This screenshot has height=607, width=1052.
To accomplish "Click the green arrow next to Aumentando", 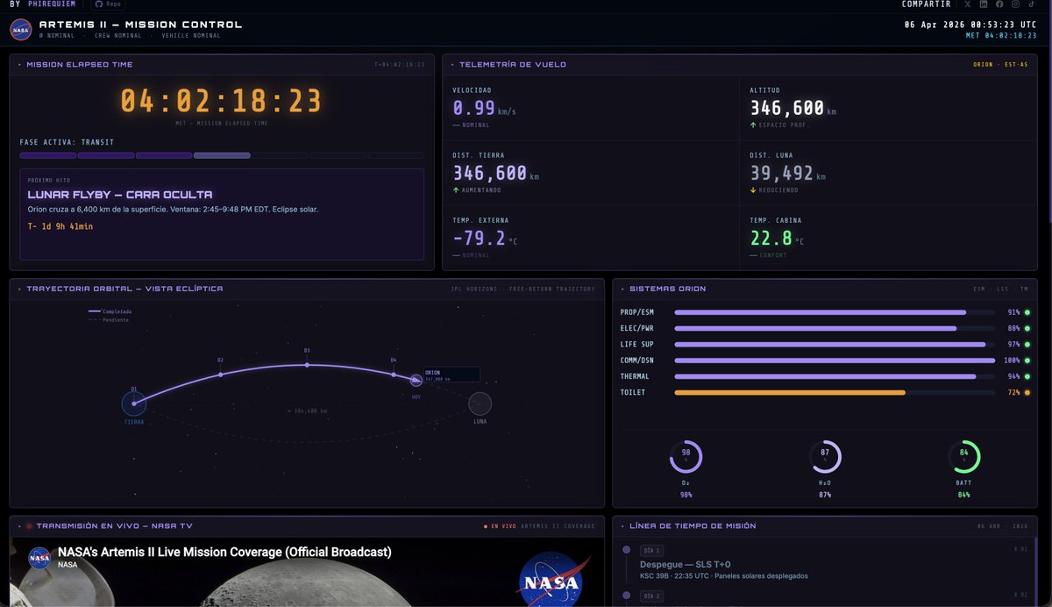I will [x=456, y=190].
